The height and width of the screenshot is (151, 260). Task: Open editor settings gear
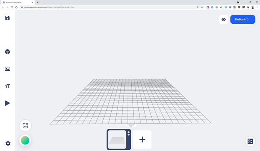[x=8, y=143]
